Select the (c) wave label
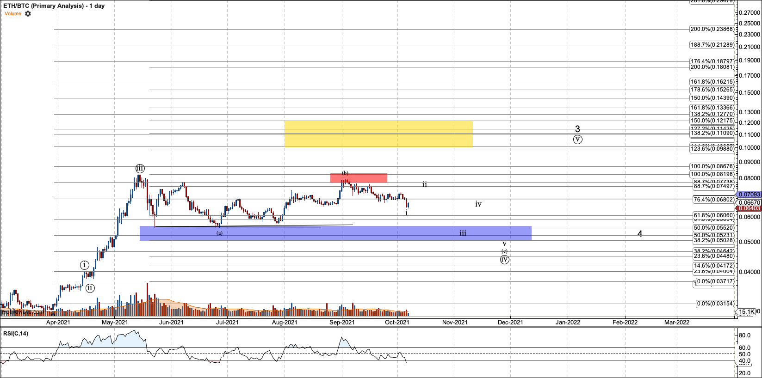This screenshot has width=762, height=378. click(504, 251)
